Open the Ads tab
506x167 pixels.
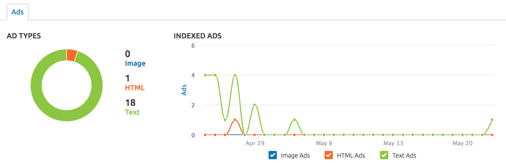click(17, 12)
